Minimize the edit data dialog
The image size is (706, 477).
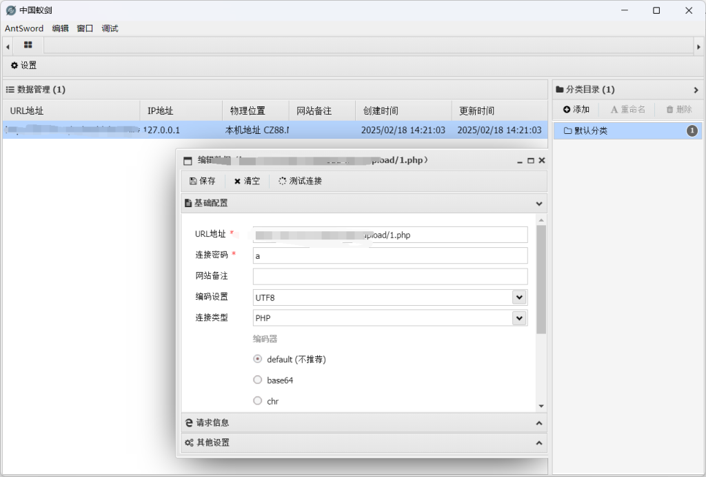(x=520, y=161)
